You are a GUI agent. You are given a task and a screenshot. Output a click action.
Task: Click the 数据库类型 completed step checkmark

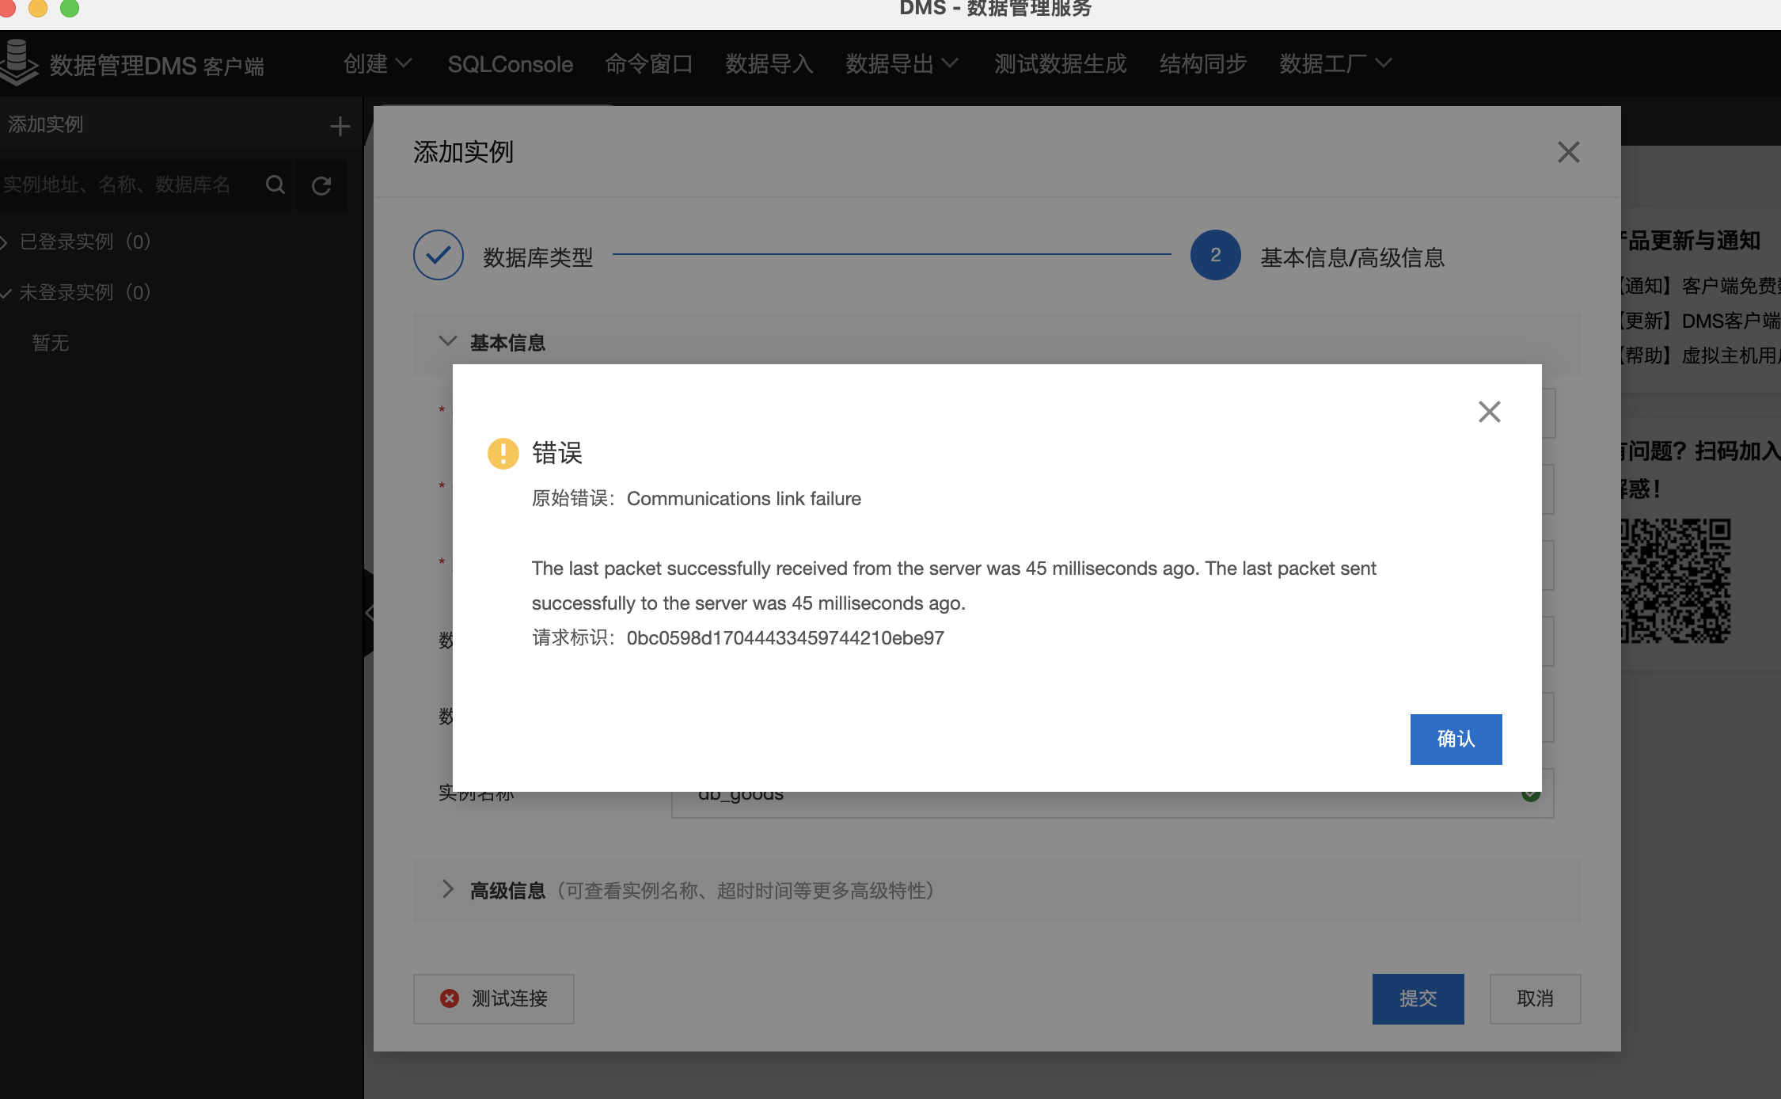point(438,255)
